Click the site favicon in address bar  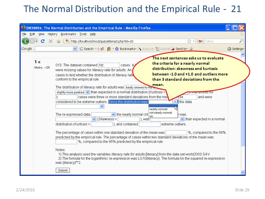pos(67,41)
